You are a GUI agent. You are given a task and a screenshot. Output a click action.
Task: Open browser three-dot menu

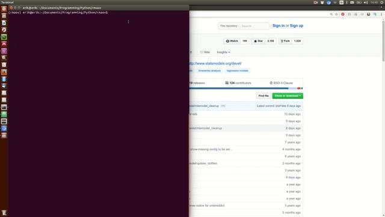click(381, 14)
